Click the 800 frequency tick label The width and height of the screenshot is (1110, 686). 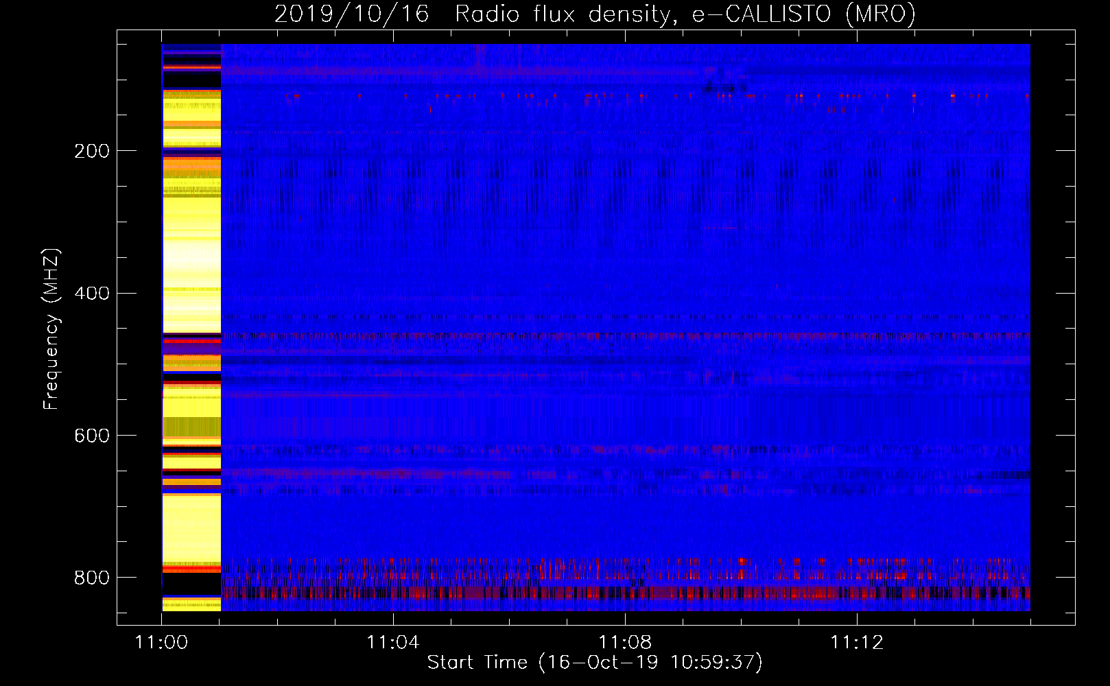(92, 578)
